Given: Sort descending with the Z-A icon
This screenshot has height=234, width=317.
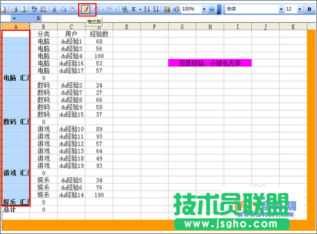Looking at the screenshot, I should (x=156, y=9).
